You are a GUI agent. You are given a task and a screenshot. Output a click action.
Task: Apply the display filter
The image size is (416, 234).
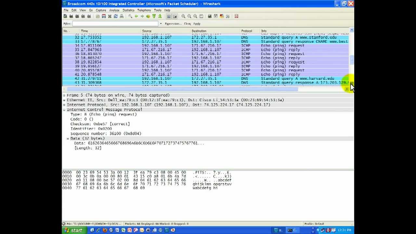tap(197, 24)
